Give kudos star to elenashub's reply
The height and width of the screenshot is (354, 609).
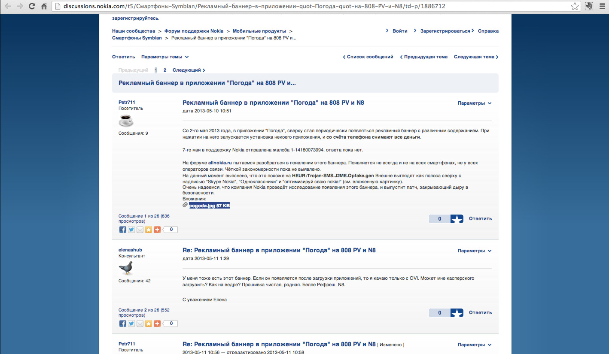pos(457,313)
